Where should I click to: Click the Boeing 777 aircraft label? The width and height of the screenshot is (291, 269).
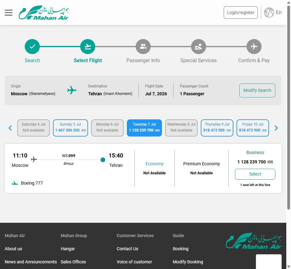pyautogui.click(x=32, y=183)
